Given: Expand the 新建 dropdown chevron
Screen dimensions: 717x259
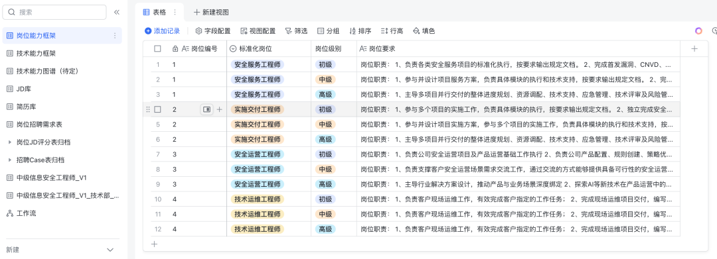Looking at the screenshot, I should [110, 250].
